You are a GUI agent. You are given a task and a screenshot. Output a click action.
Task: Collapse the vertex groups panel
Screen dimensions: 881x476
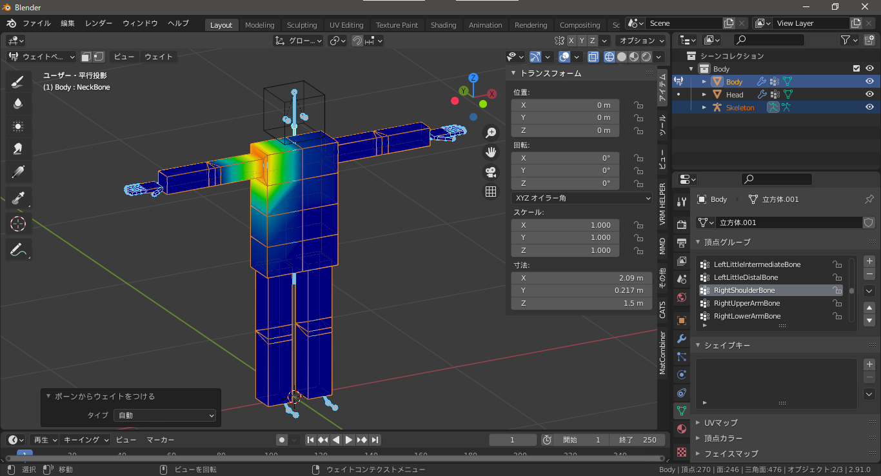(x=698, y=242)
